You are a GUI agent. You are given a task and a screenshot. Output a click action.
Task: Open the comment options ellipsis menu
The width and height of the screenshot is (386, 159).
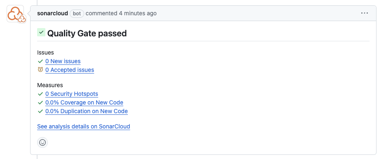click(365, 13)
